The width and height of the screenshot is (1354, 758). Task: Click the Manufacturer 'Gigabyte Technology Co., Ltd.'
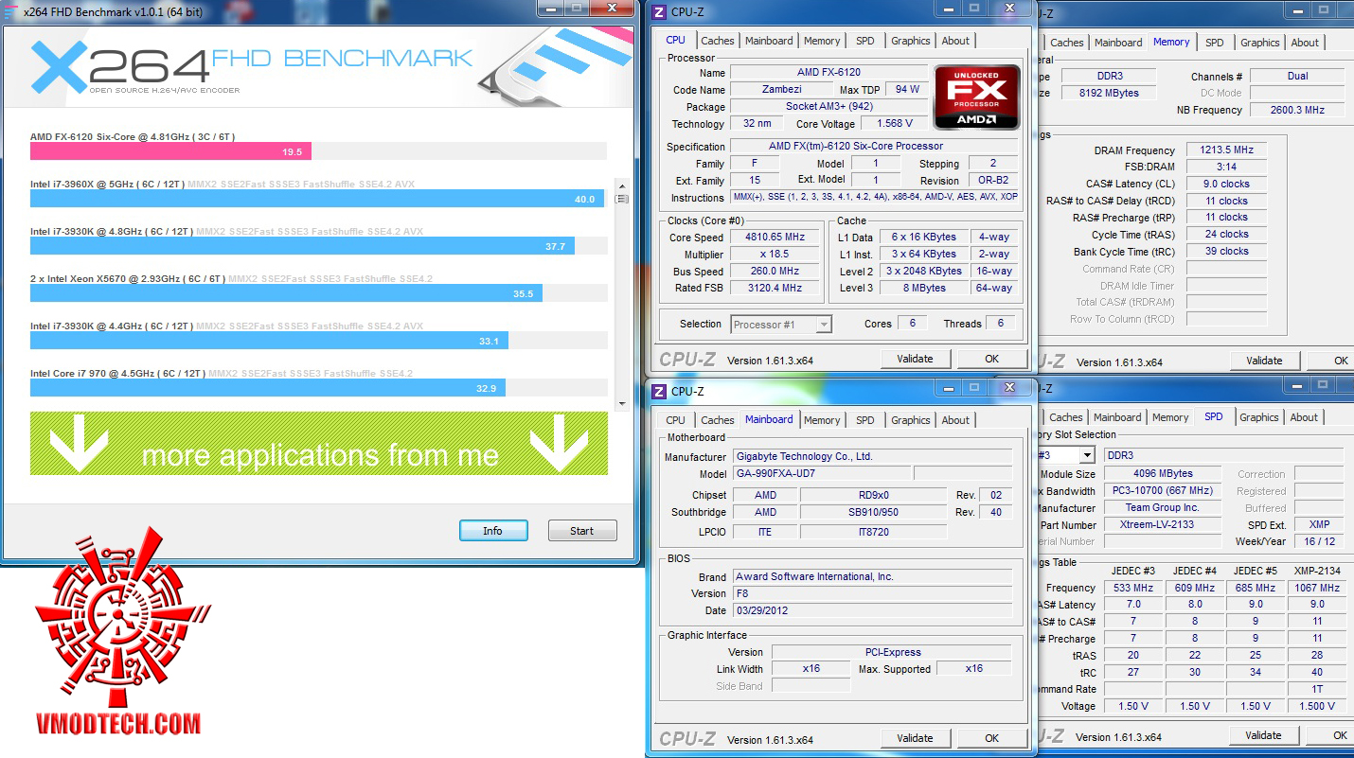pos(872,456)
